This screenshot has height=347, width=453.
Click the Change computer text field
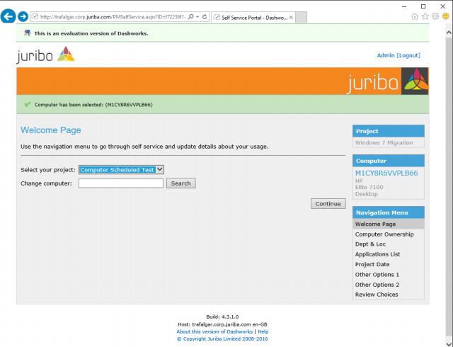point(121,183)
